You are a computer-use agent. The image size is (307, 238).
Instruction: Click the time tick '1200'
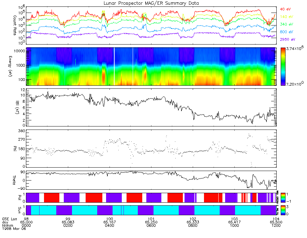(x=276, y=225)
